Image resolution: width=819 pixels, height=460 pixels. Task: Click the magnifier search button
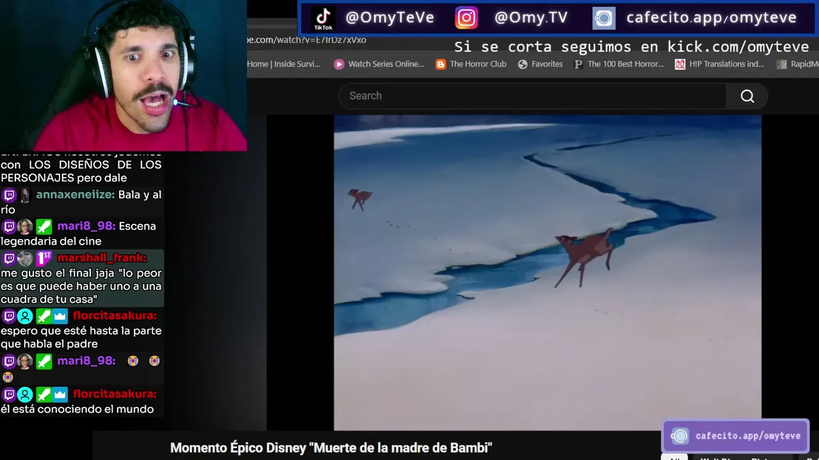coord(747,96)
